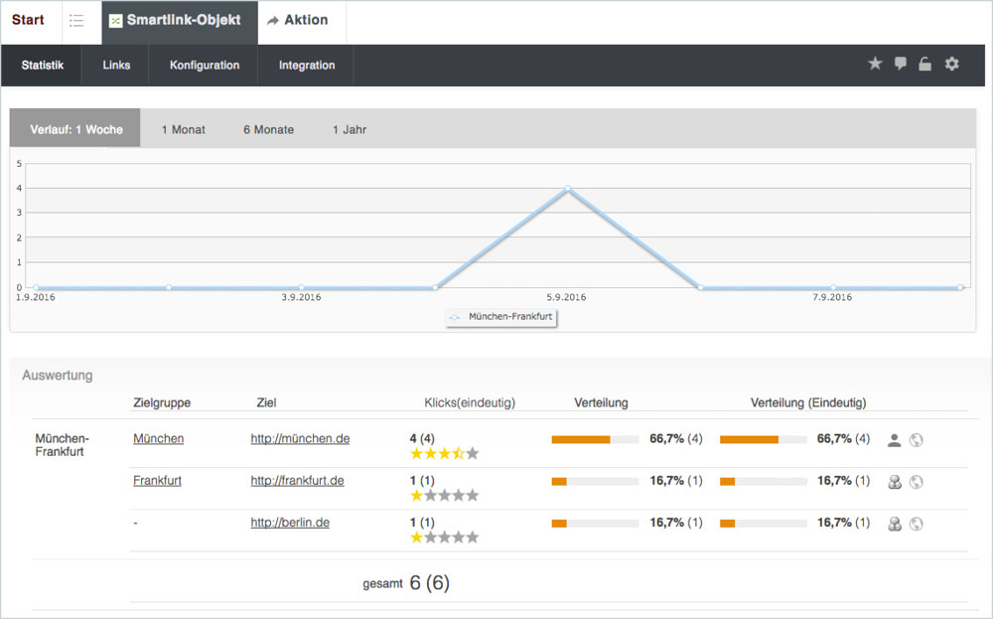Viewport: 993px width, 619px height.
Task: Click the globe icon in the München row
Action: coord(916,440)
